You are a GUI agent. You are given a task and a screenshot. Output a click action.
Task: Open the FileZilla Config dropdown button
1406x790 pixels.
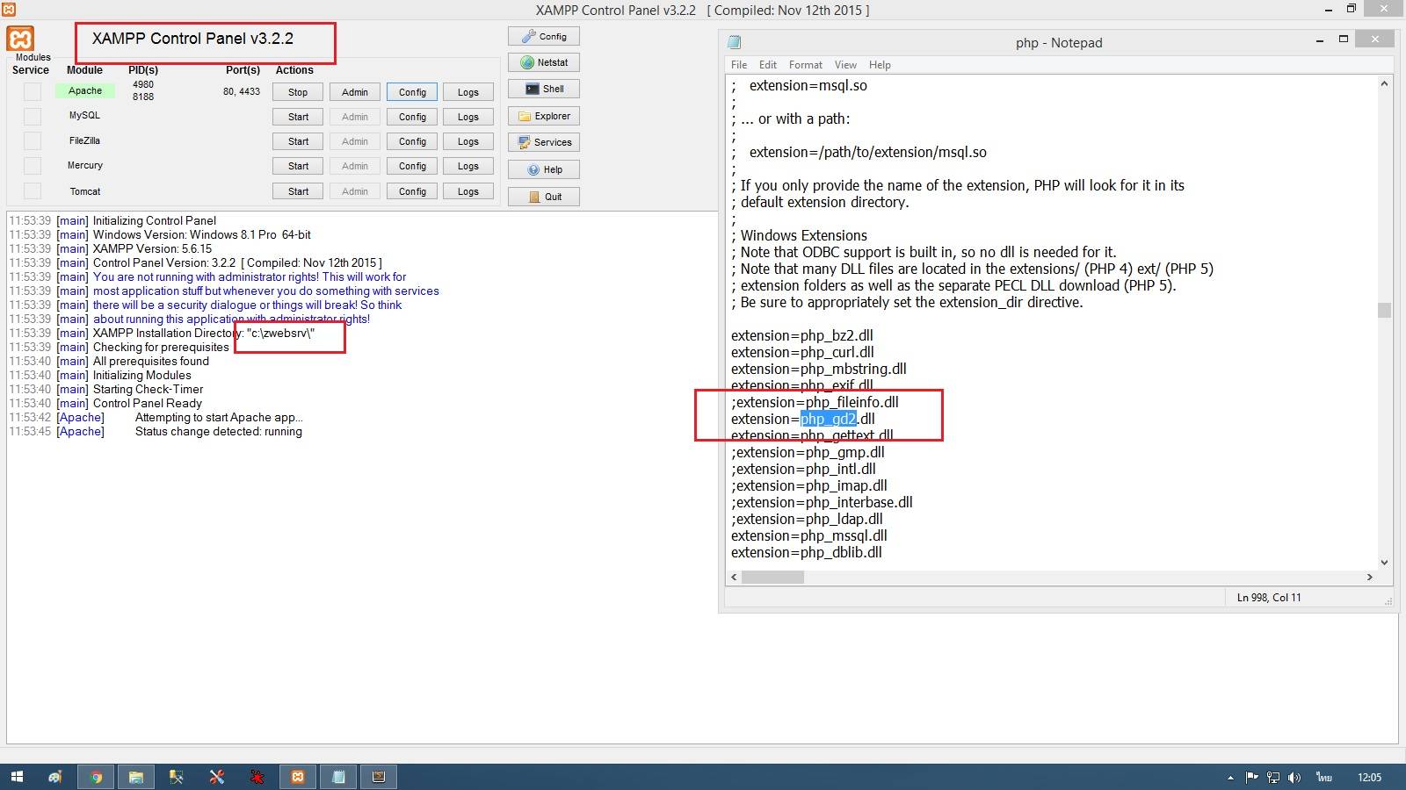pyautogui.click(x=412, y=141)
